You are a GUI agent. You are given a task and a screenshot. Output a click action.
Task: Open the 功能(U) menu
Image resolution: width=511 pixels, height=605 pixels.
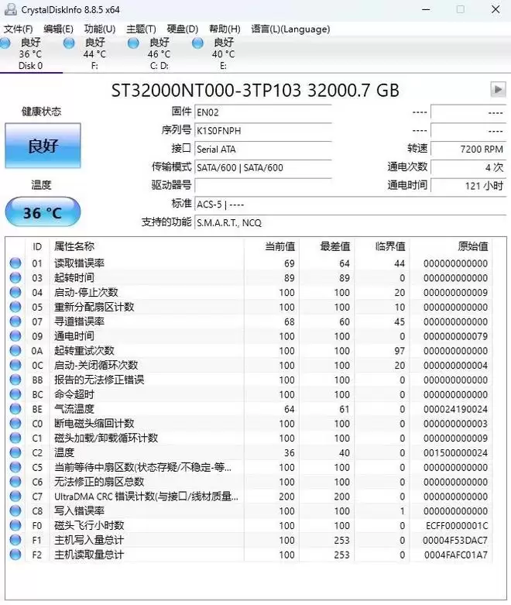99,29
